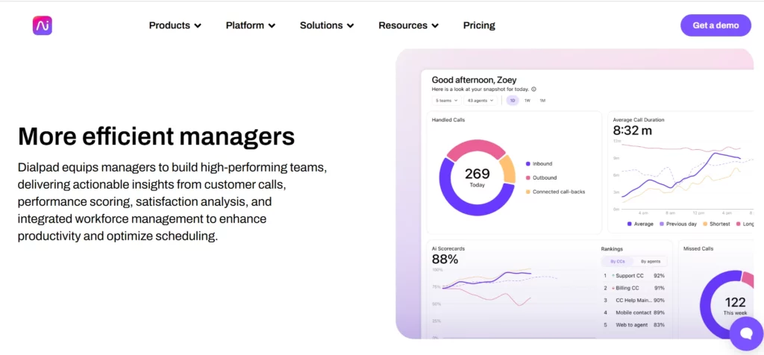Select the 1W time range toggle

point(527,101)
